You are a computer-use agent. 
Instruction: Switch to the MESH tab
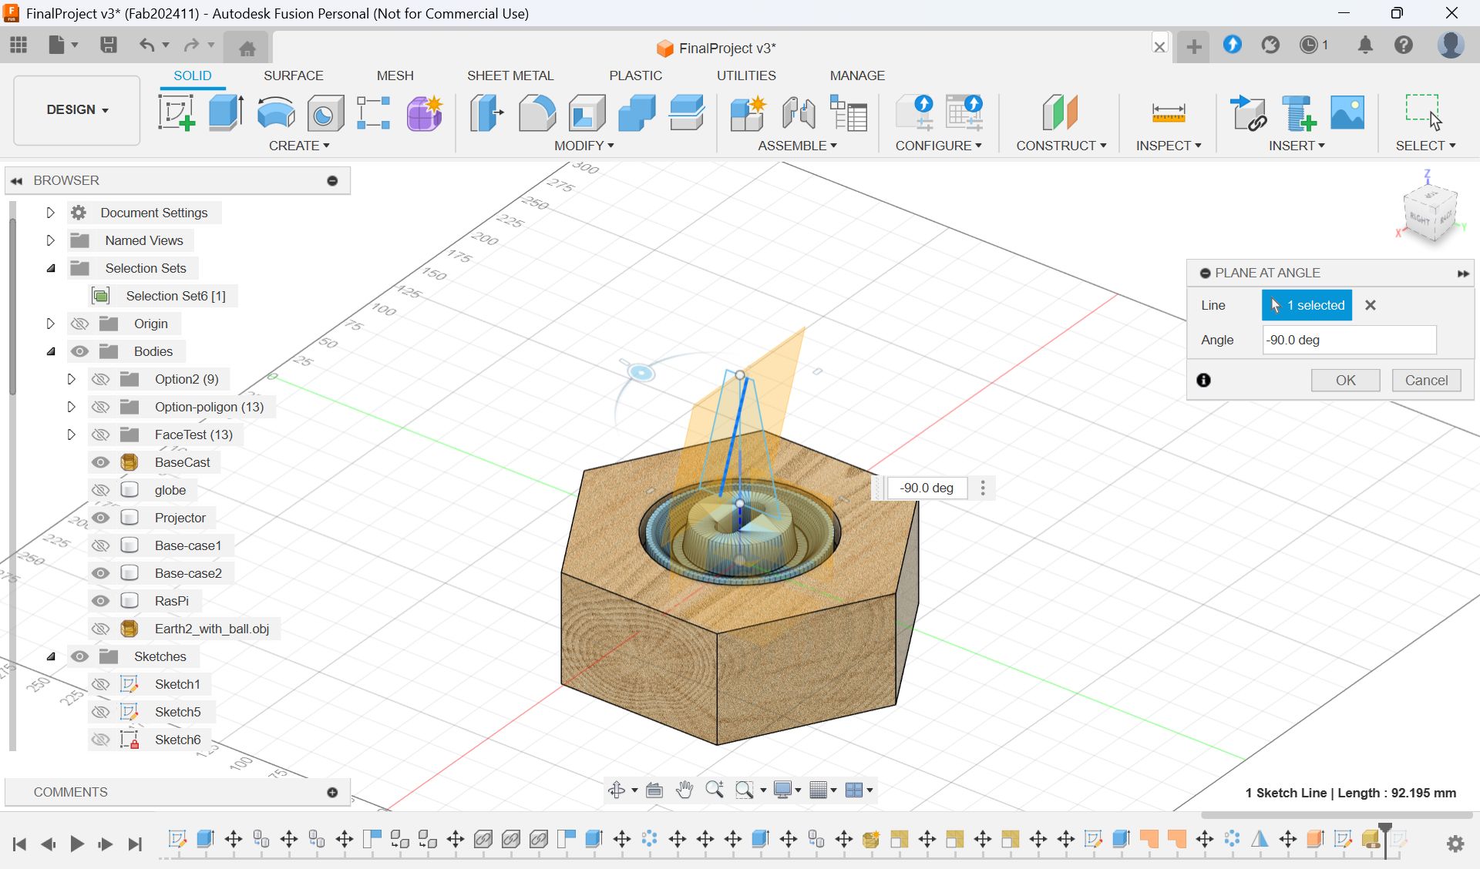395,75
